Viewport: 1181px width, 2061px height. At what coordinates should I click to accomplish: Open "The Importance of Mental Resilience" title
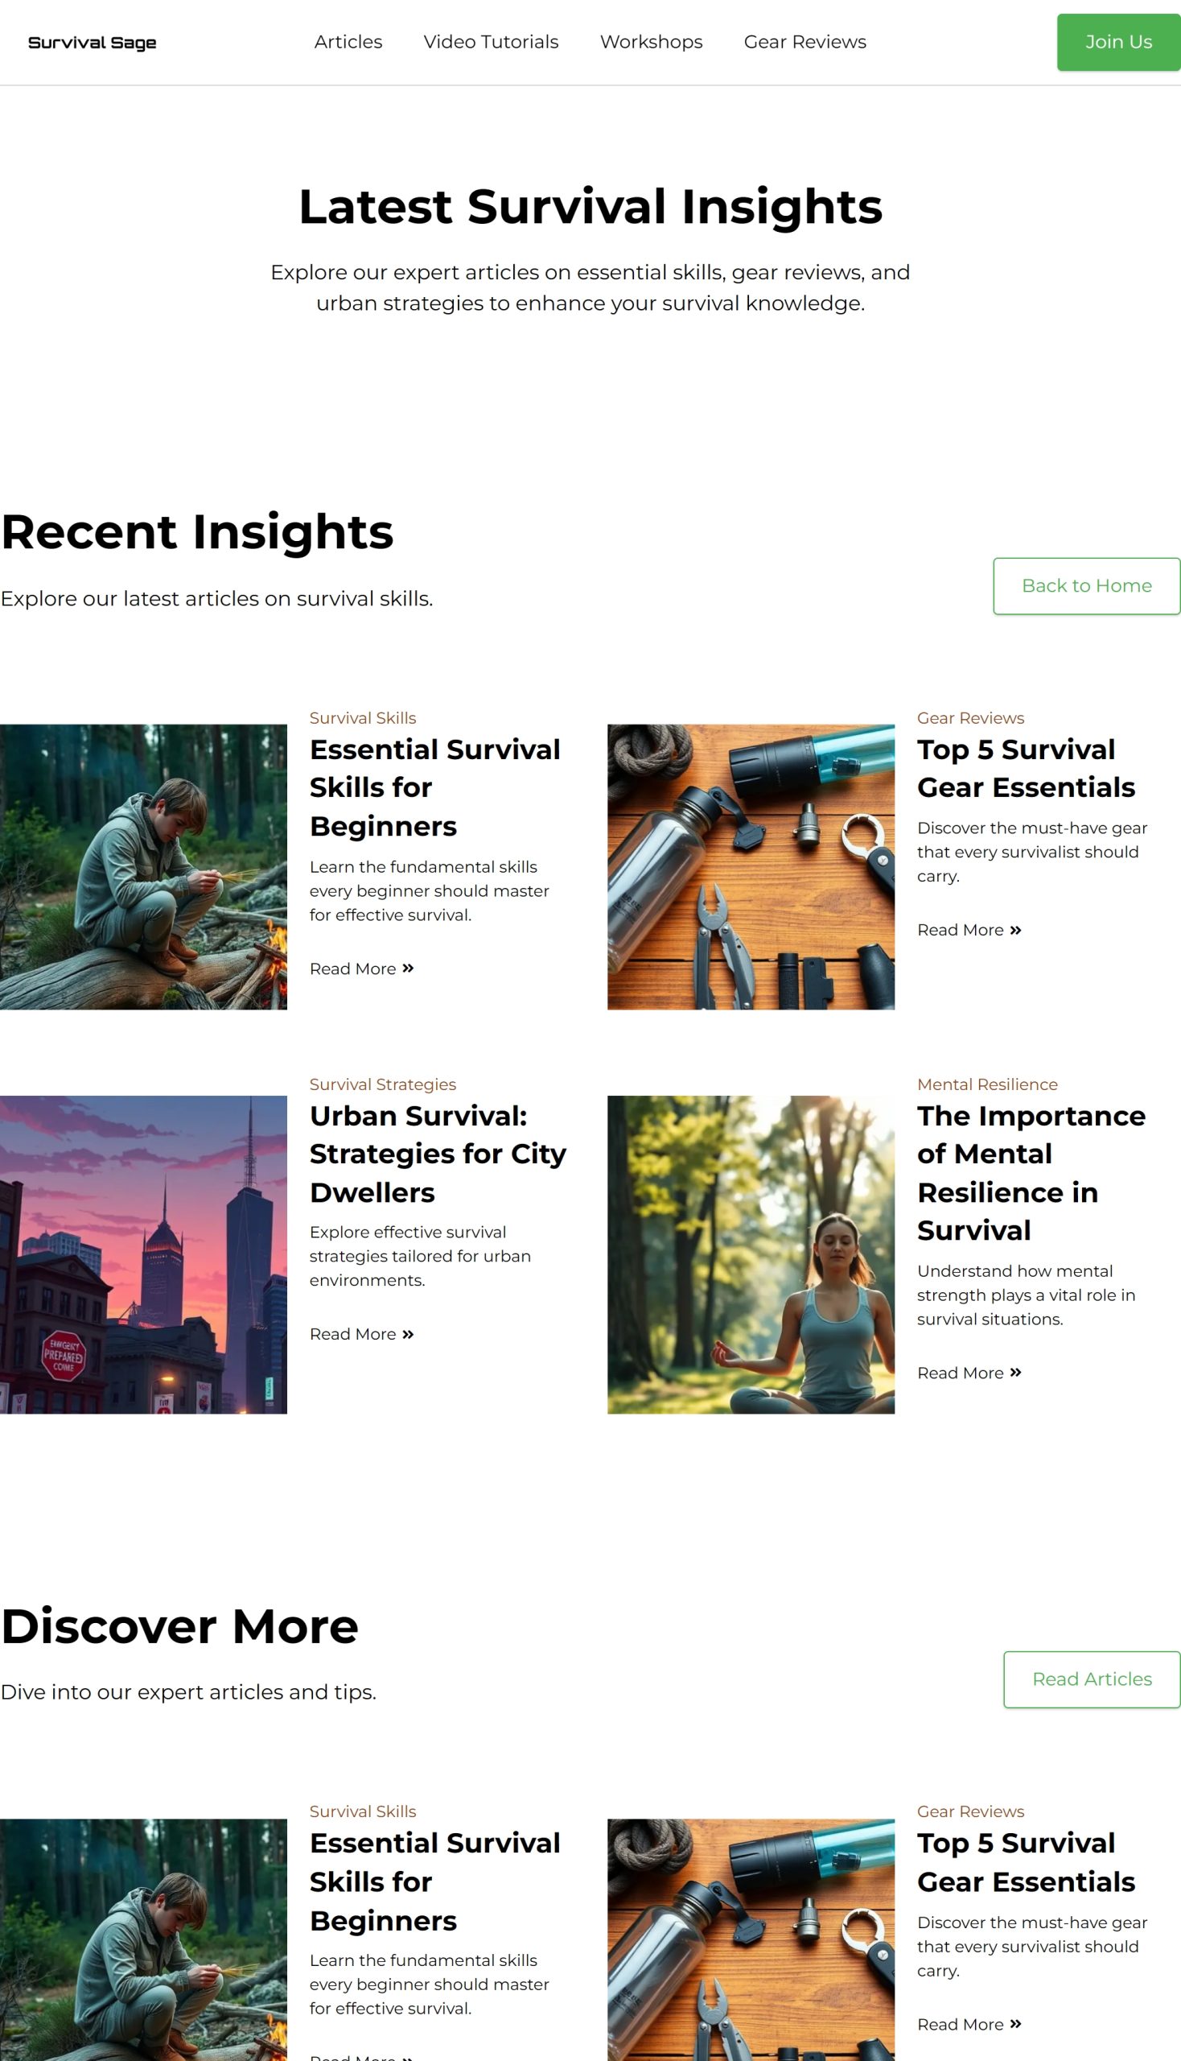pyautogui.click(x=1030, y=1173)
